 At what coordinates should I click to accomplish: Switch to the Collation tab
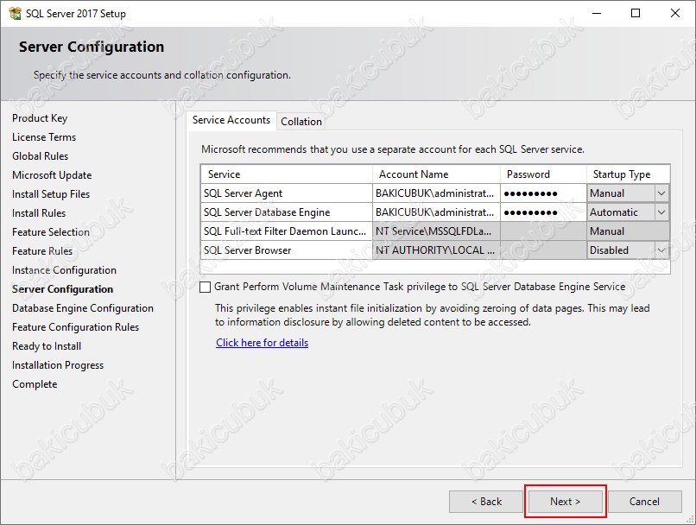coord(301,122)
